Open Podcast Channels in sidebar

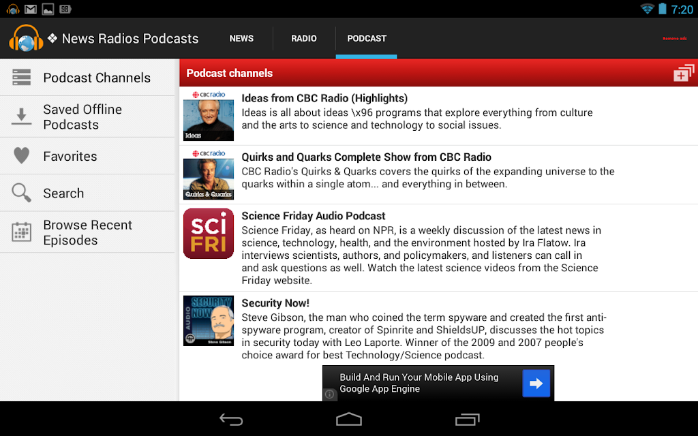point(87,78)
